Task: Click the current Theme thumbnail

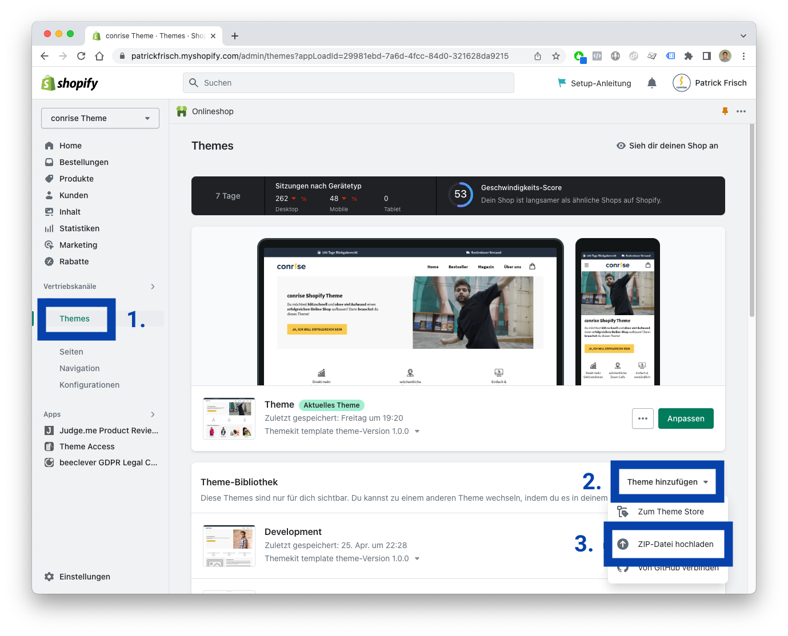Action: click(x=229, y=418)
